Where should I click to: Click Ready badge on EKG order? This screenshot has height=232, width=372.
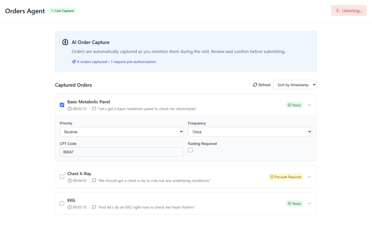pyautogui.click(x=294, y=204)
